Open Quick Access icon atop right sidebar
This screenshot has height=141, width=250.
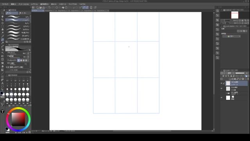click(218, 11)
